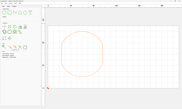Click the selected orange shape's top arc
Viewport: 182px width, 109px height.
pyautogui.click(x=82, y=31)
